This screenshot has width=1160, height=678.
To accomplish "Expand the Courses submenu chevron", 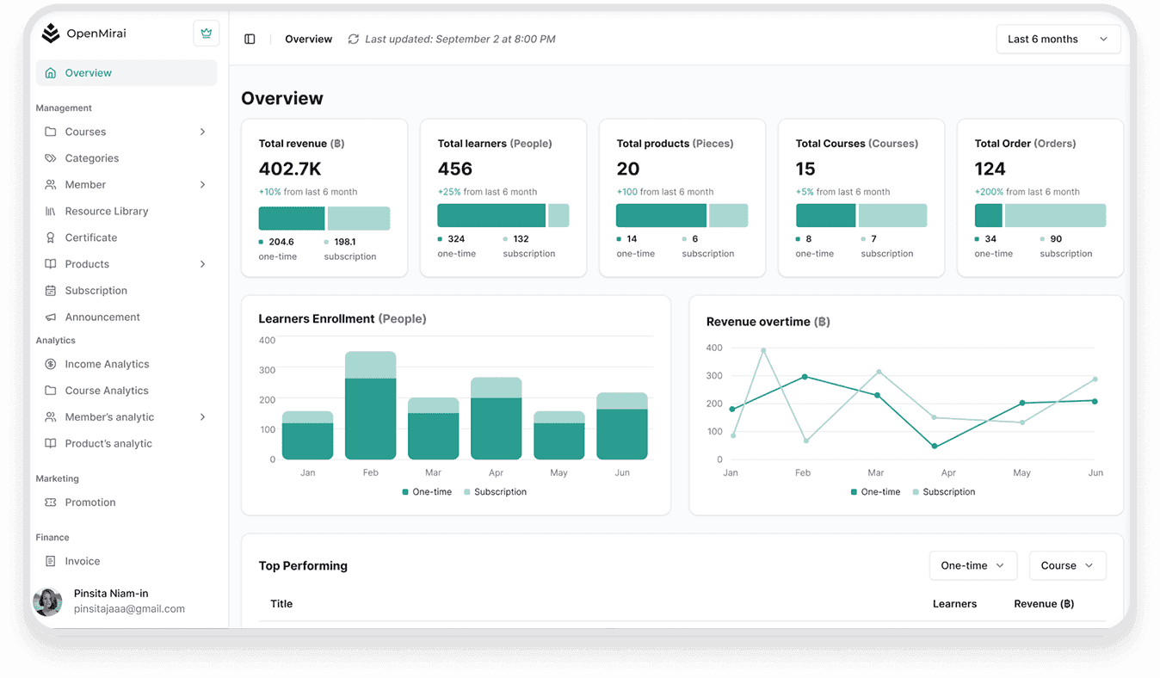I will coord(203,132).
